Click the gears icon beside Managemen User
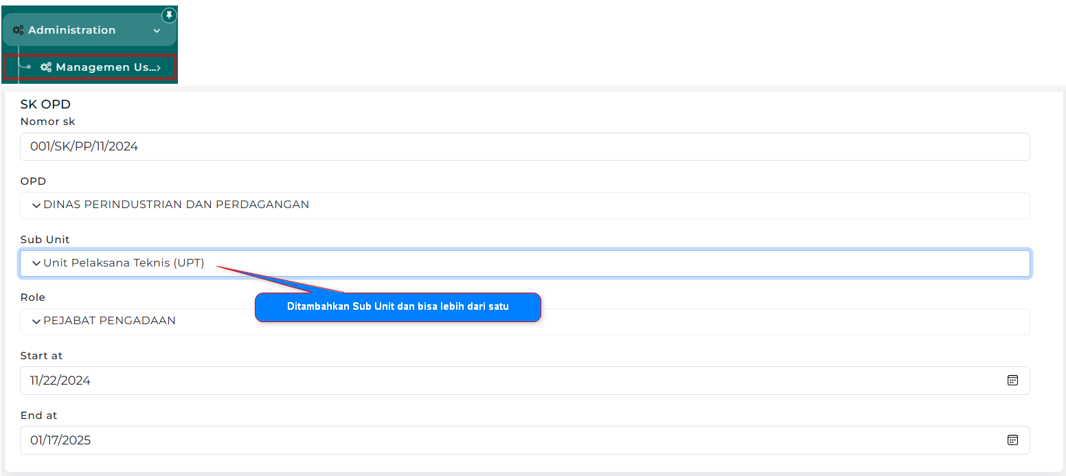 coord(46,67)
